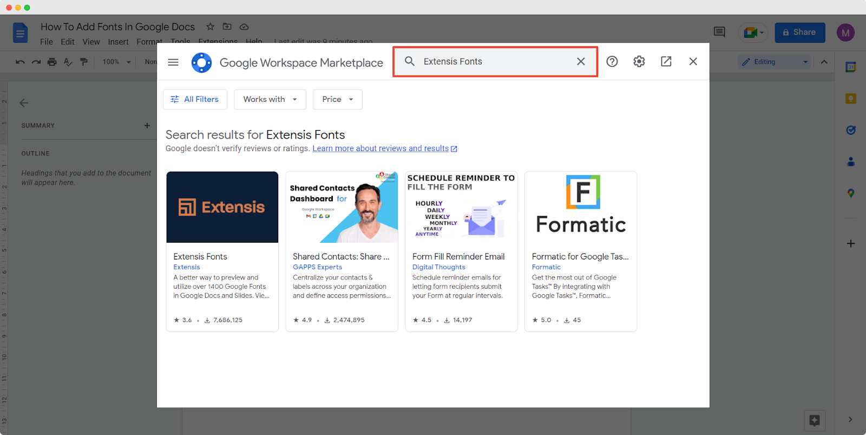
Task: Click the GAPPS Experts developer link
Action: (318, 267)
